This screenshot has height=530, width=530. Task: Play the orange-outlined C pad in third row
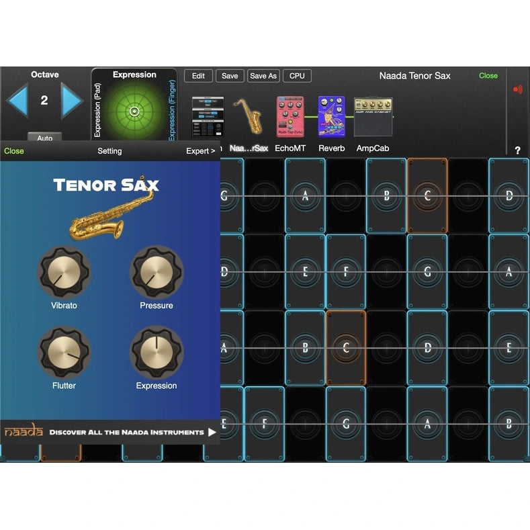(x=346, y=348)
